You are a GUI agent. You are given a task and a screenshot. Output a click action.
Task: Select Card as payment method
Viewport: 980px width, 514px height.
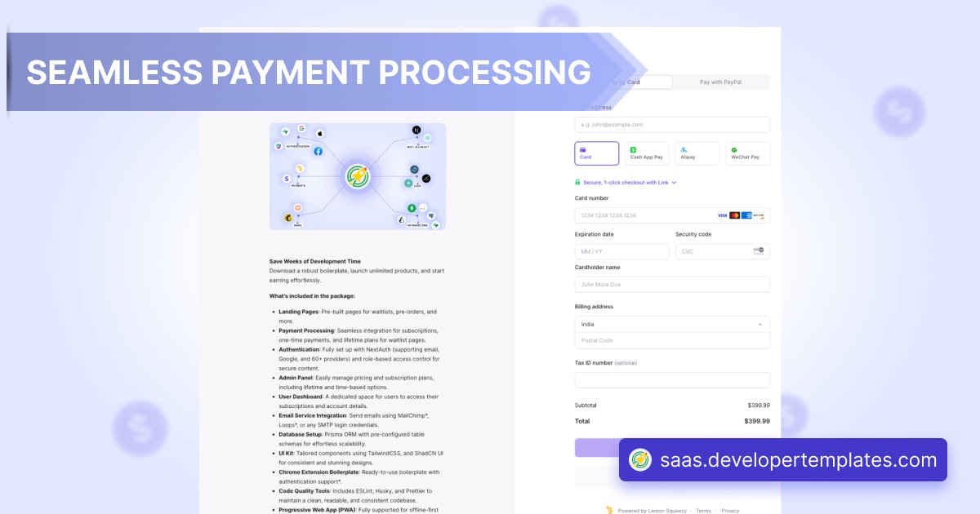click(x=597, y=153)
